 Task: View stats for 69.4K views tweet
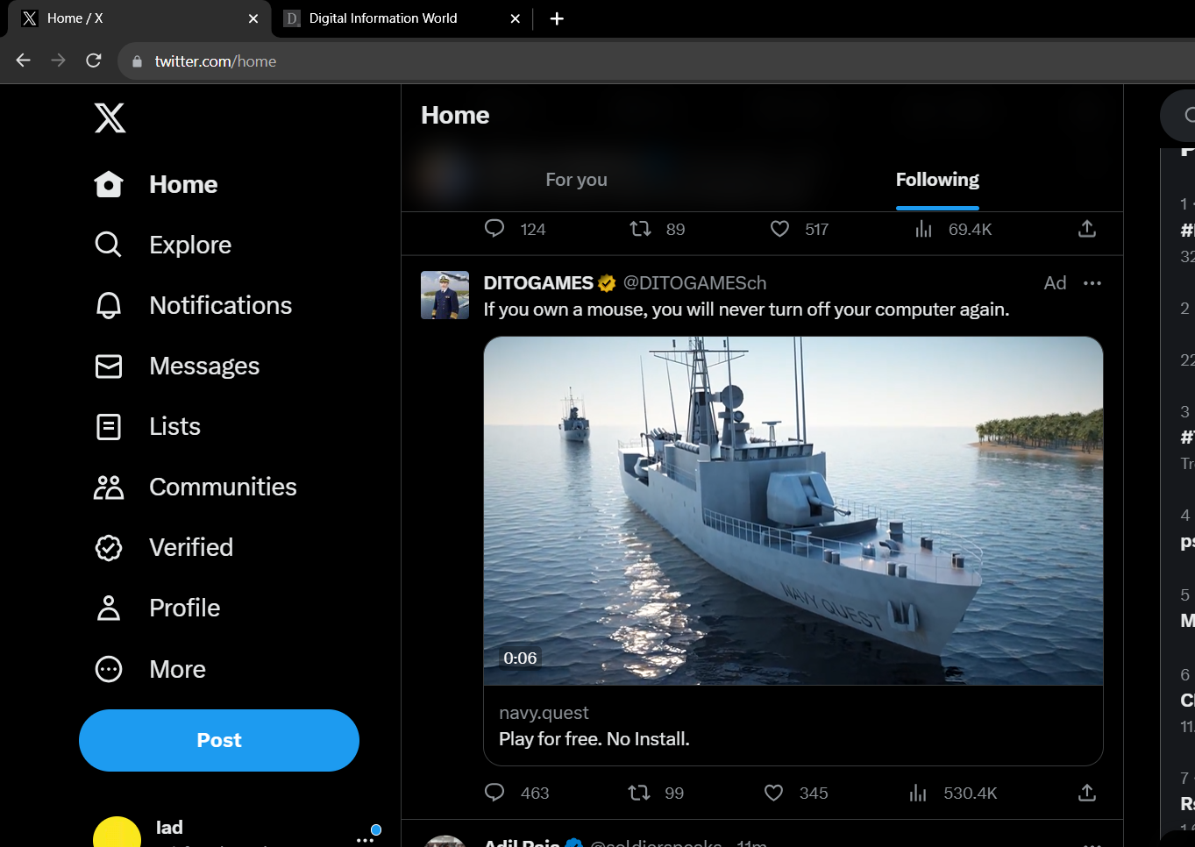954,229
